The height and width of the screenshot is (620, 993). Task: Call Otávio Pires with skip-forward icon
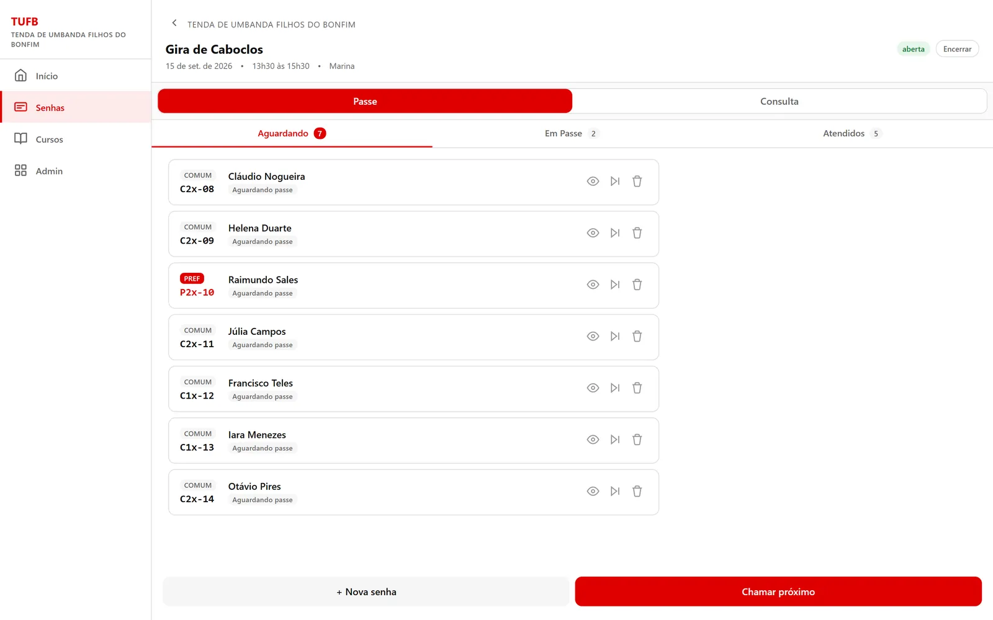point(615,492)
